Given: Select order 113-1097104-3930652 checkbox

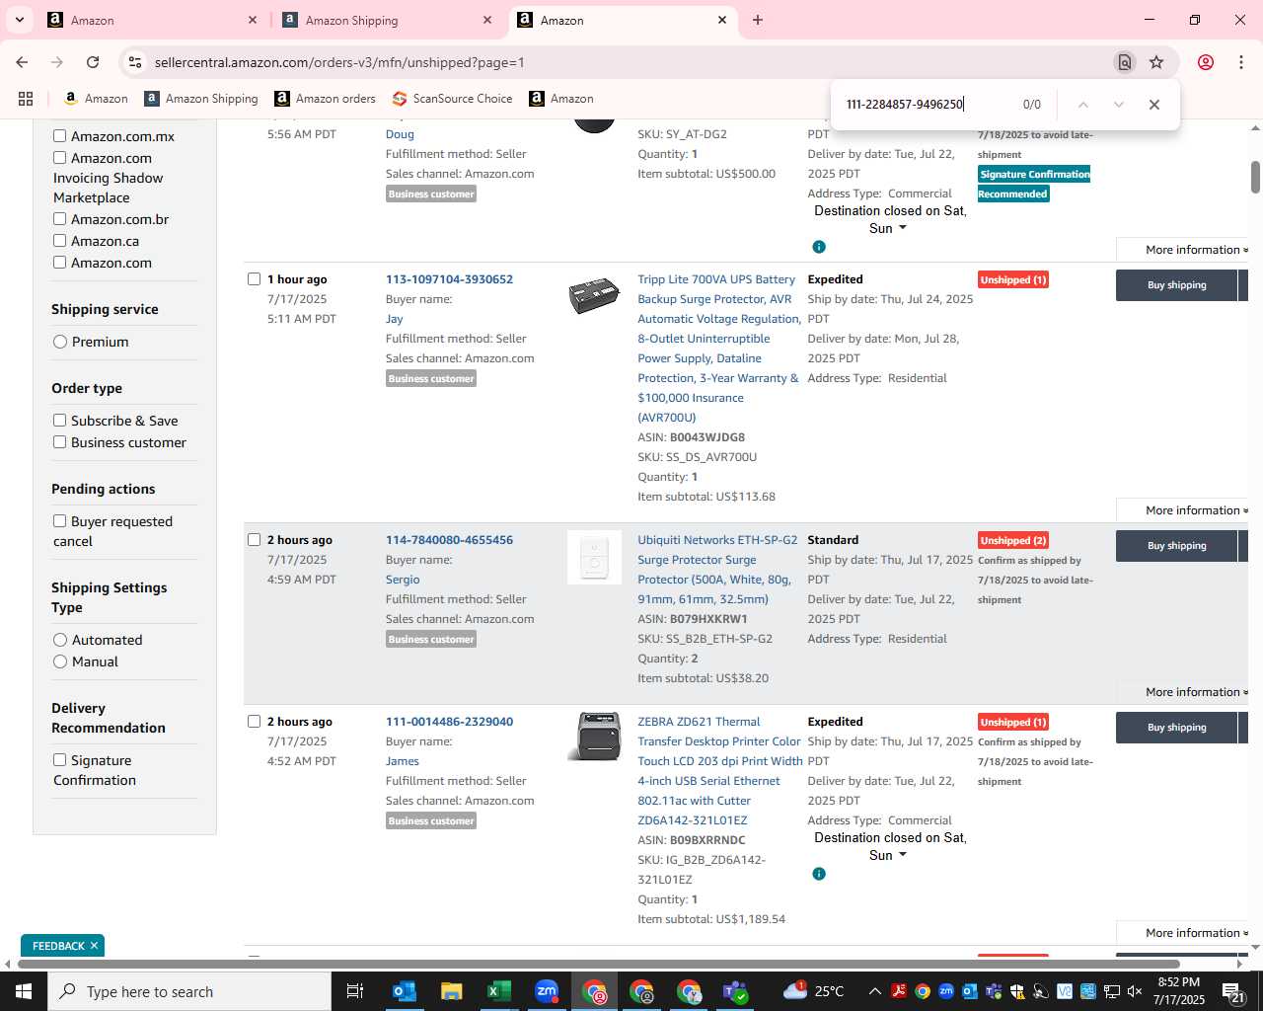Looking at the screenshot, I should pos(254,279).
